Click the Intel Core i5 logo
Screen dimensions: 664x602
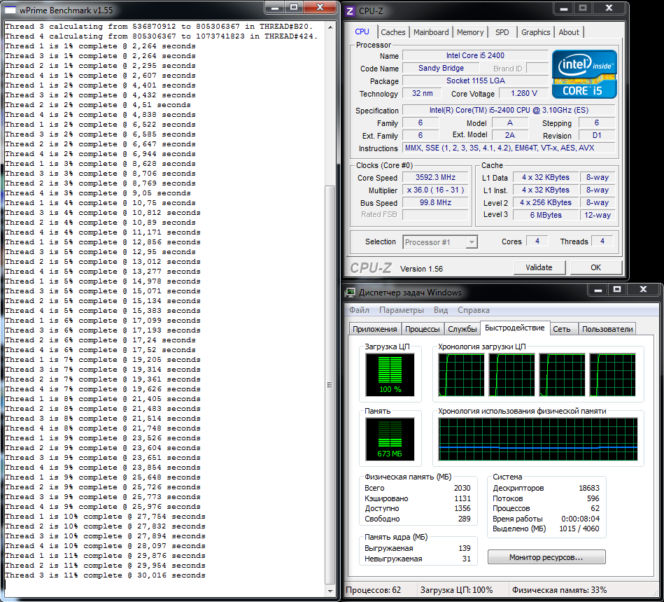coord(584,74)
